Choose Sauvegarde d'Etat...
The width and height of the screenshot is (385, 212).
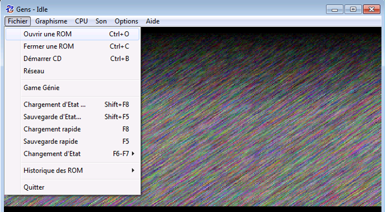pos(73,117)
